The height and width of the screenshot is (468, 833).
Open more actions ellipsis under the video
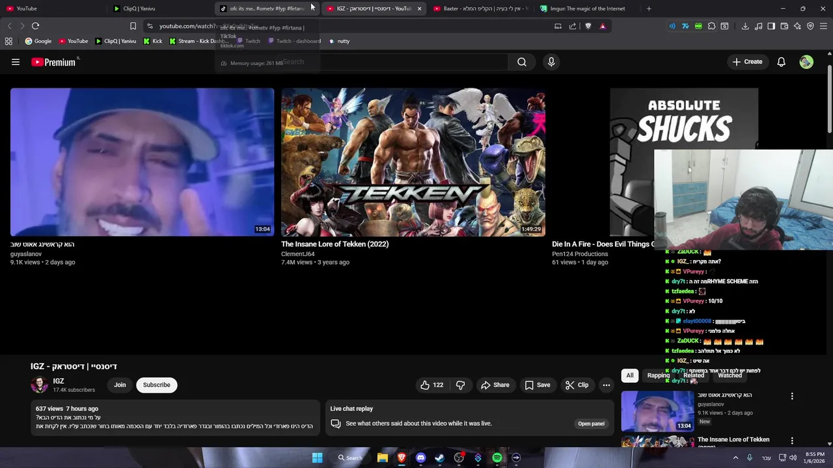click(606, 385)
